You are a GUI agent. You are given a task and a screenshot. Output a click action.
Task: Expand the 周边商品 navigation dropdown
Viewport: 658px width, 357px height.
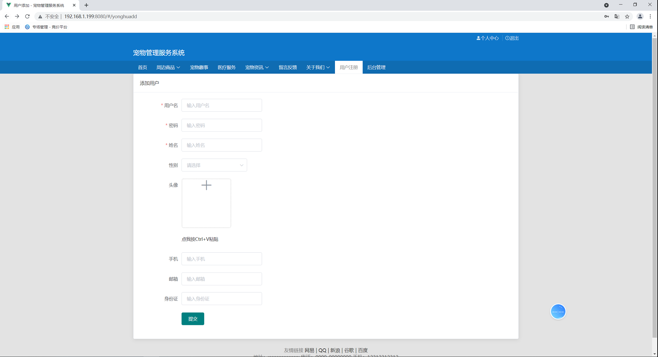click(x=168, y=67)
